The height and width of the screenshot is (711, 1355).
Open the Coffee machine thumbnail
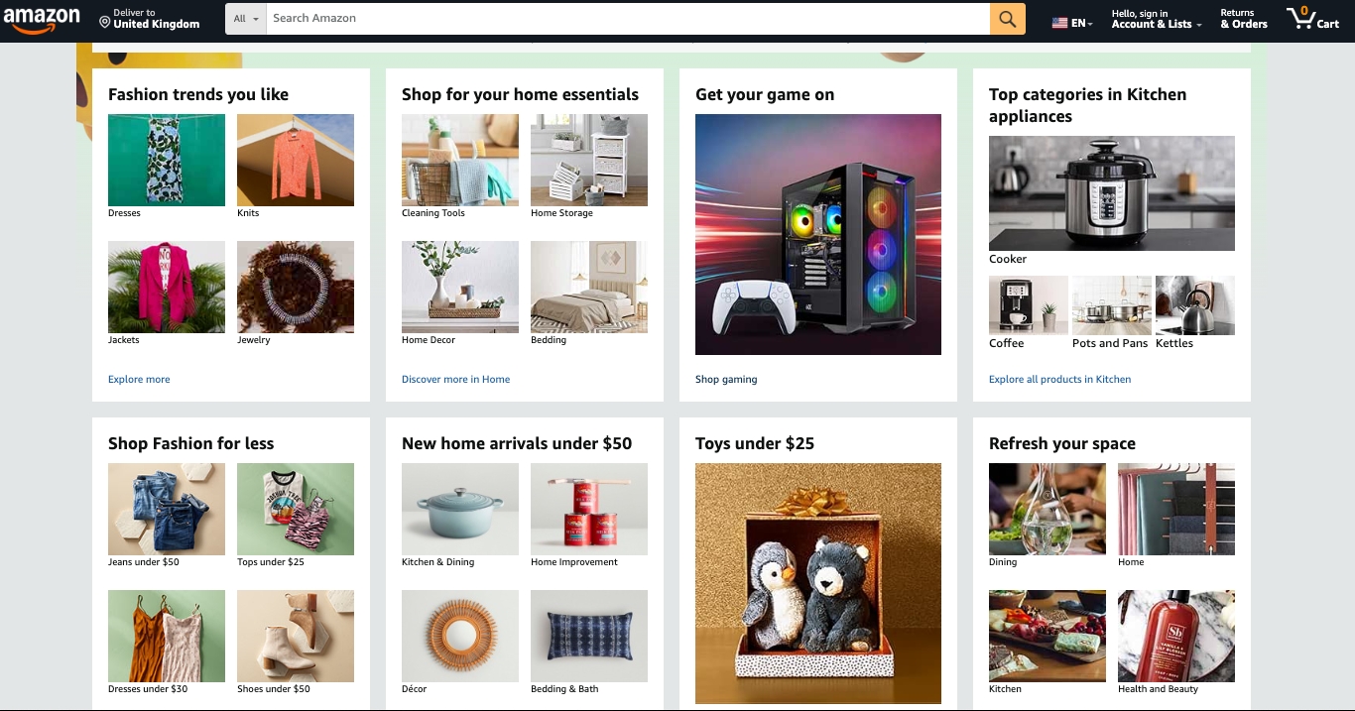[x=1029, y=305]
